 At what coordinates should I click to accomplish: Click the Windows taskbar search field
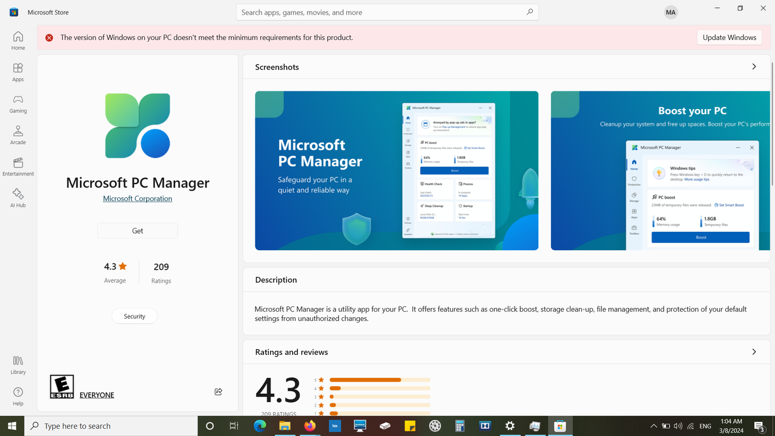(x=111, y=426)
